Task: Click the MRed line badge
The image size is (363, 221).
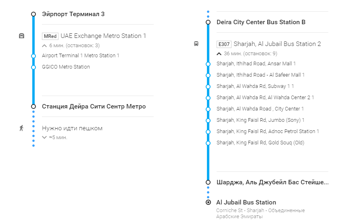Action: (50, 36)
